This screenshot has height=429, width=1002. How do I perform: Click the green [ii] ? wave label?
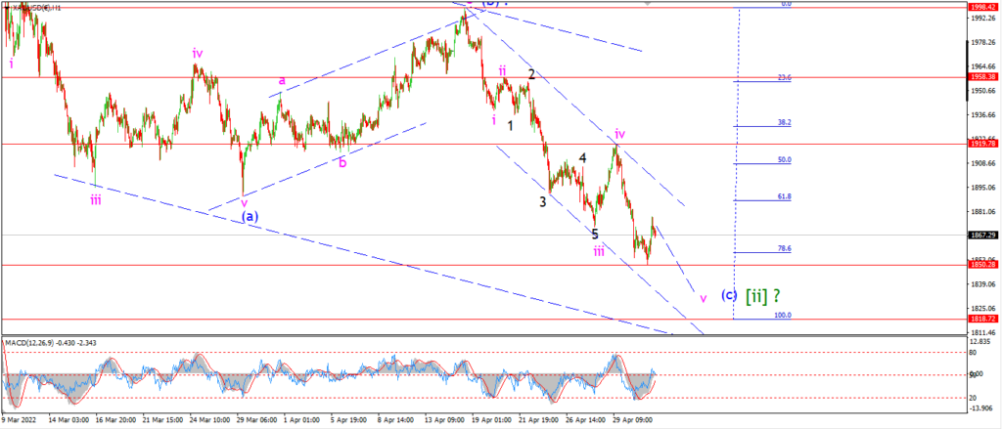(763, 295)
